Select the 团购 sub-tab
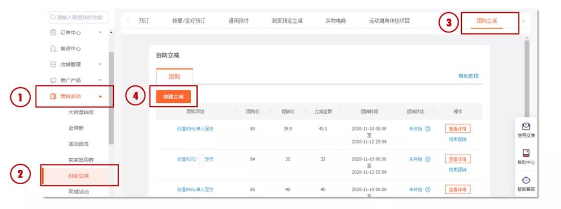 [175, 76]
